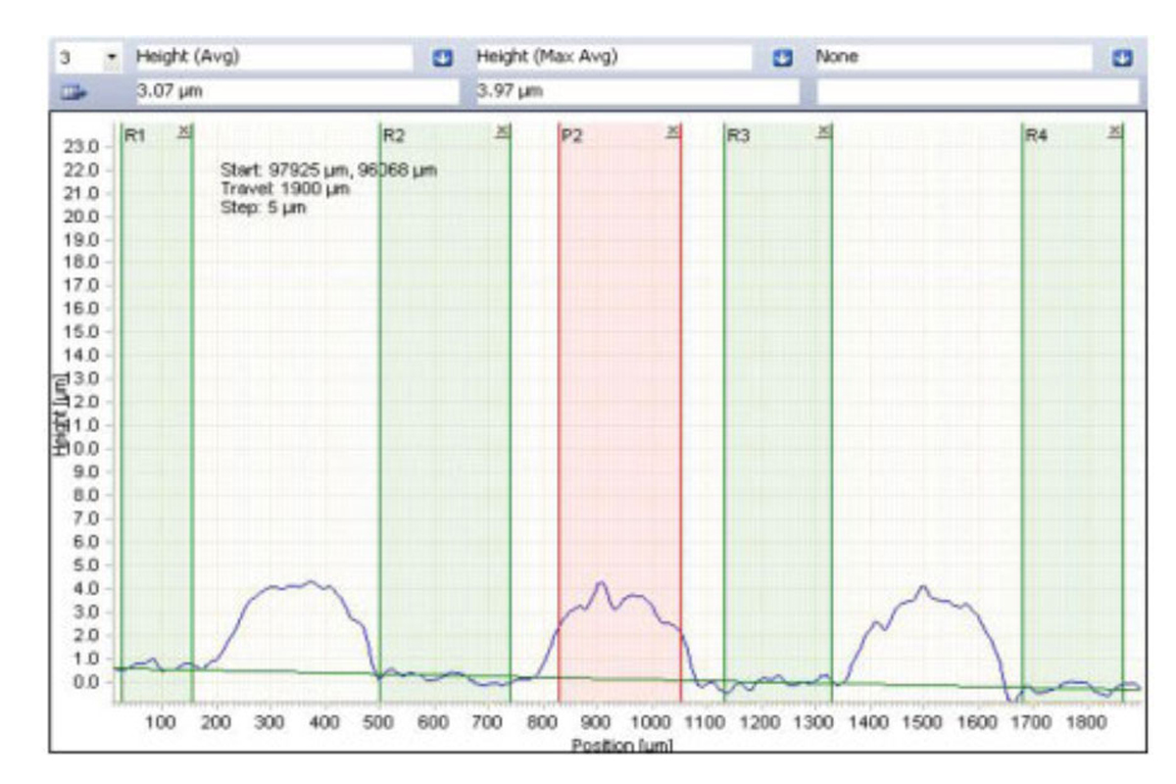Click the empty value field under None
Image resolution: width=1176 pixels, height=784 pixels.
pyautogui.click(x=977, y=93)
